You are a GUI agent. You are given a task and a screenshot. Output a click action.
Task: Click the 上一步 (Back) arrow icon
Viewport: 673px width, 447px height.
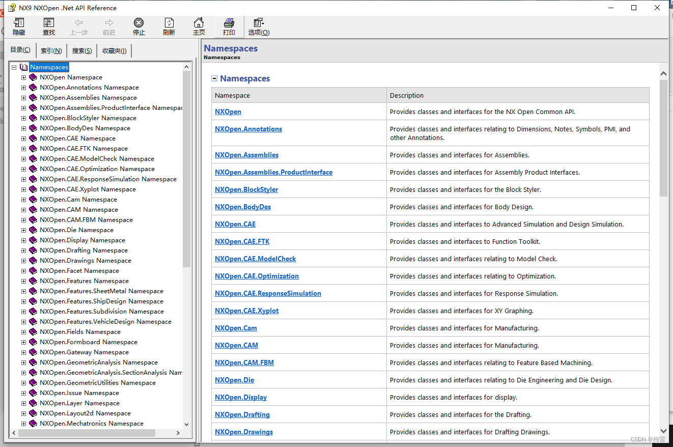coord(78,23)
